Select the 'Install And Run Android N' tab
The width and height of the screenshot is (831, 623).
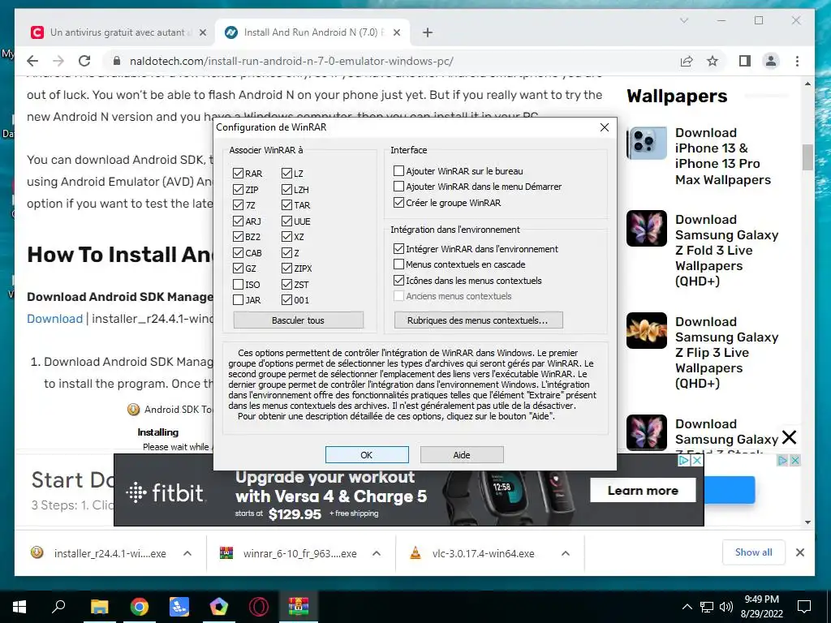tap(312, 32)
